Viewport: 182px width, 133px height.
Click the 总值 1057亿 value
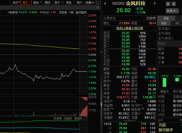click(151, 114)
